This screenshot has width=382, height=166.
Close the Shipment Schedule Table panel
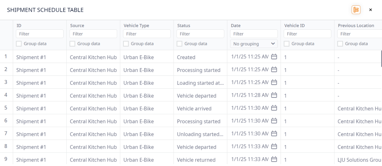click(370, 10)
